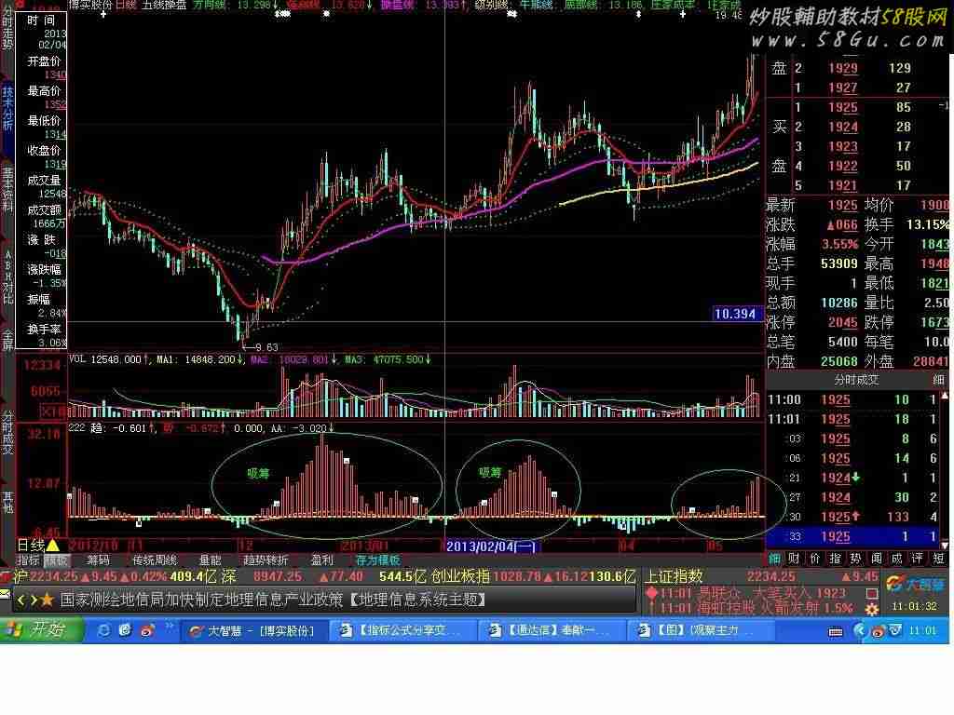The image size is (954, 715).
Task: Switch to 大智慧 [博实股份] taskbar window
Action: click(x=254, y=630)
